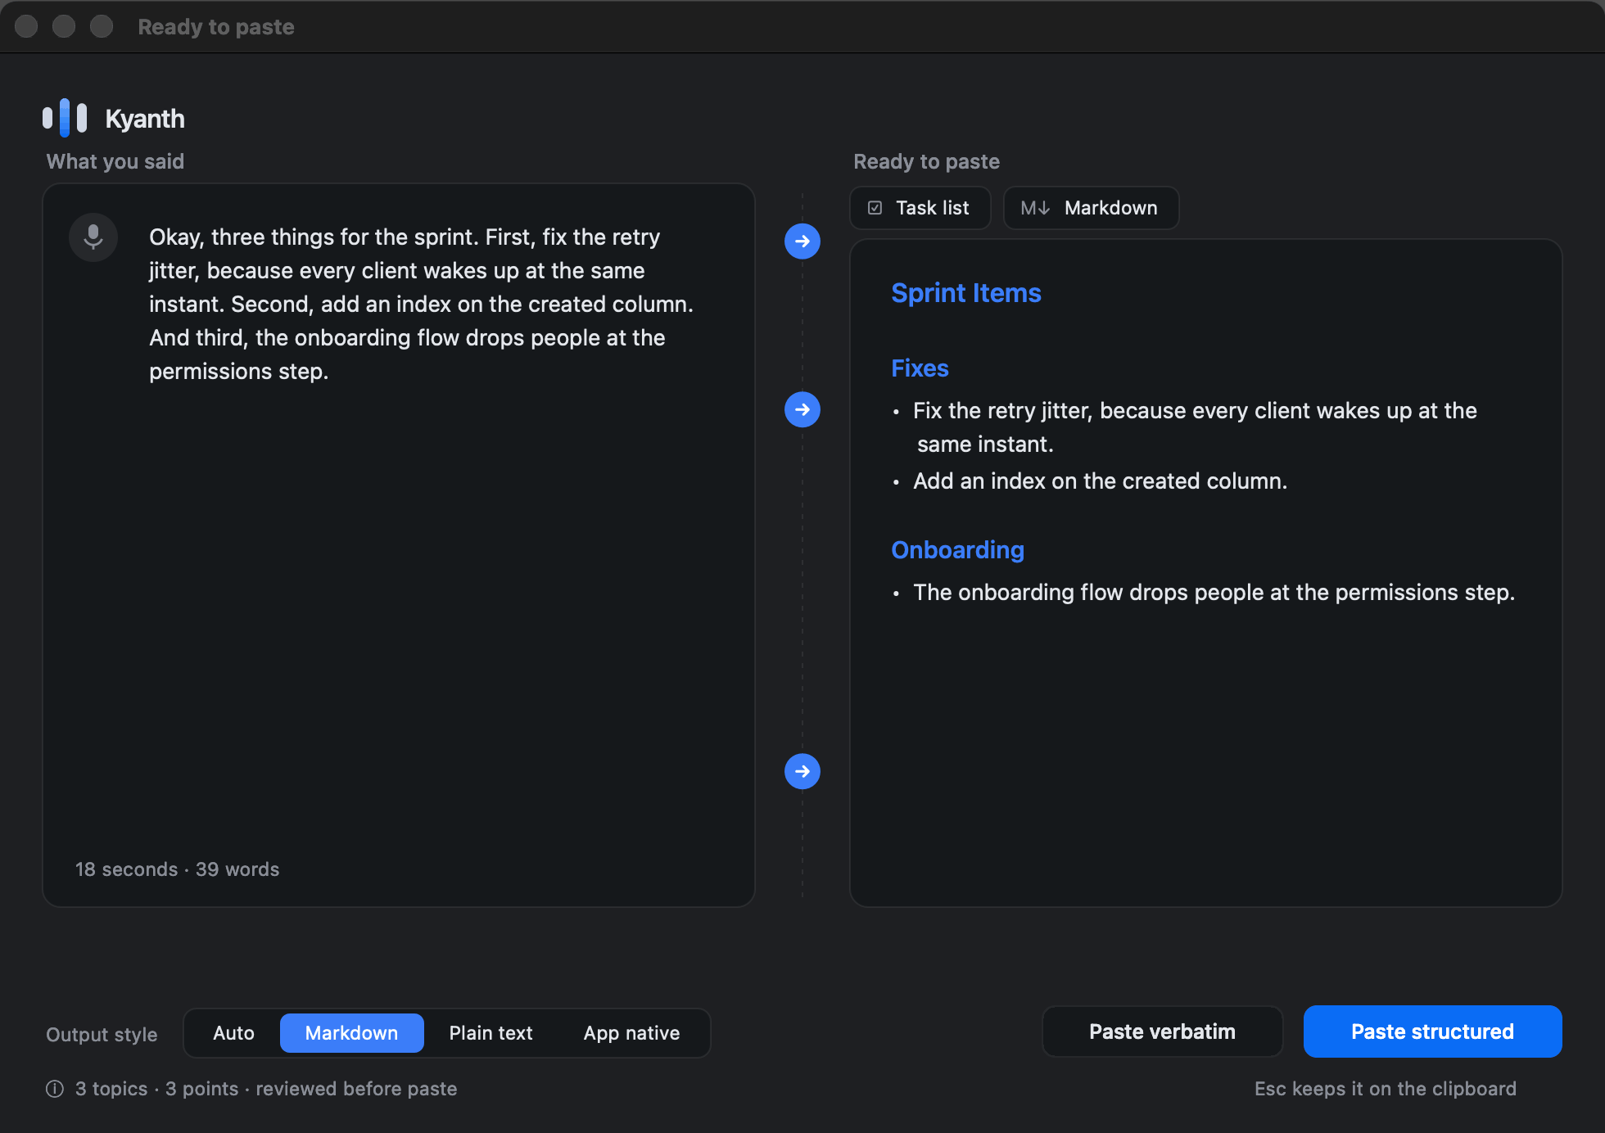Select the Markdown format chip above the preview
This screenshot has width=1605, height=1133.
[x=1091, y=208]
